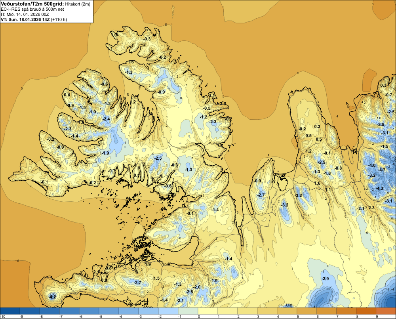This screenshot has width=396, height=319.
Task: Pick the pale yellow swatch between 0 and 1
Action: pyautogui.click(x=208, y=311)
